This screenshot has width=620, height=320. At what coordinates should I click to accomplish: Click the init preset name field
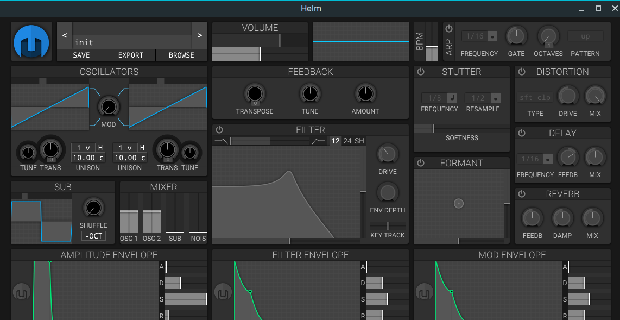pyautogui.click(x=132, y=42)
